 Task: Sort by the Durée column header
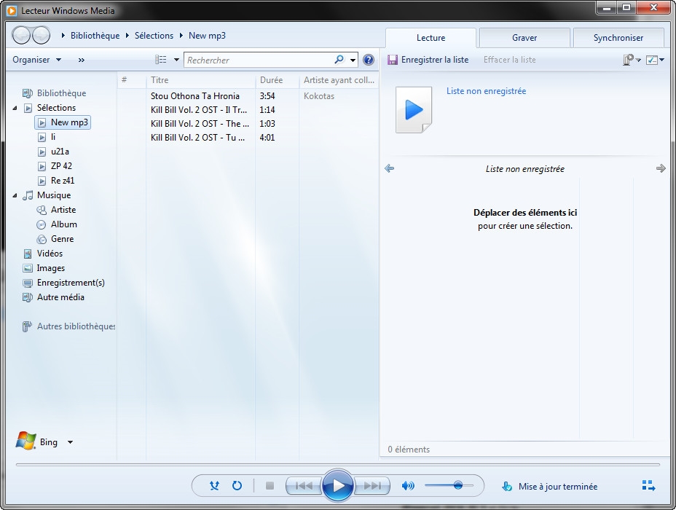pyautogui.click(x=278, y=79)
